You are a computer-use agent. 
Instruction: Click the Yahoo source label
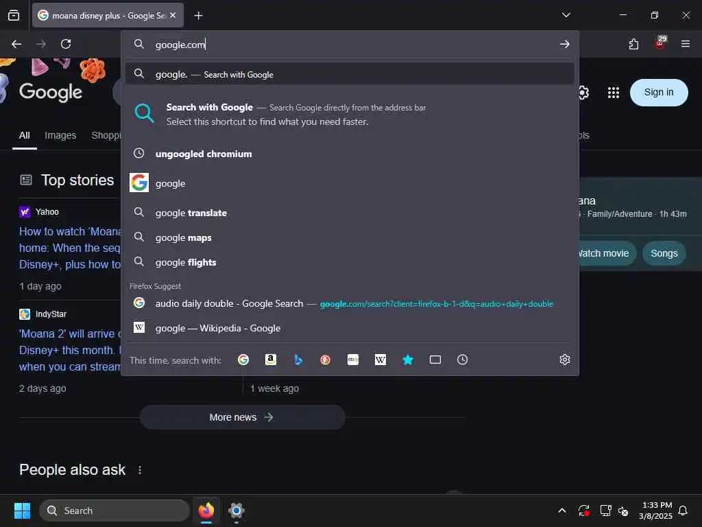(x=47, y=212)
